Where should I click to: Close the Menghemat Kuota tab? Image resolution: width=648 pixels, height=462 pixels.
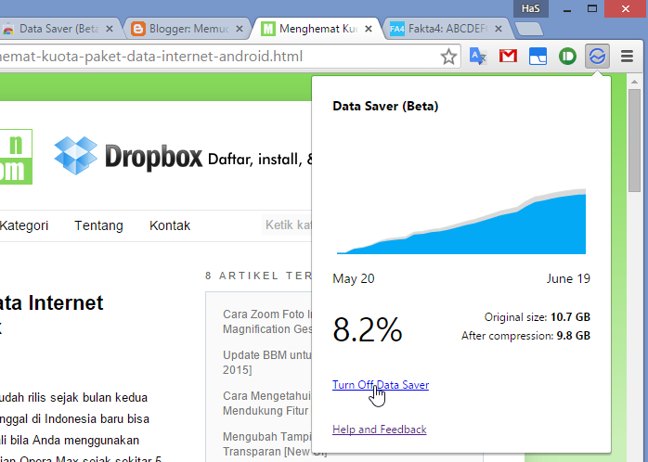[x=369, y=29]
